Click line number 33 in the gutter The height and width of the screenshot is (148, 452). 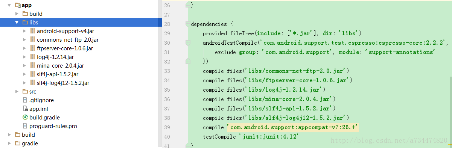click(167, 71)
